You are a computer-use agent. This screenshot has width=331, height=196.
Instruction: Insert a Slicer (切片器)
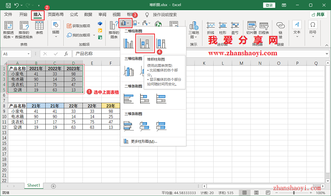pos(252,28)
